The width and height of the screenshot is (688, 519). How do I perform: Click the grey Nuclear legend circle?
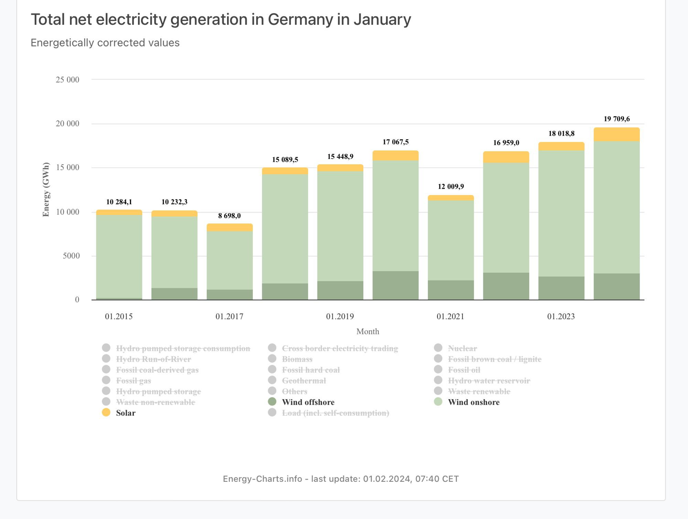[x=438, y=347]
